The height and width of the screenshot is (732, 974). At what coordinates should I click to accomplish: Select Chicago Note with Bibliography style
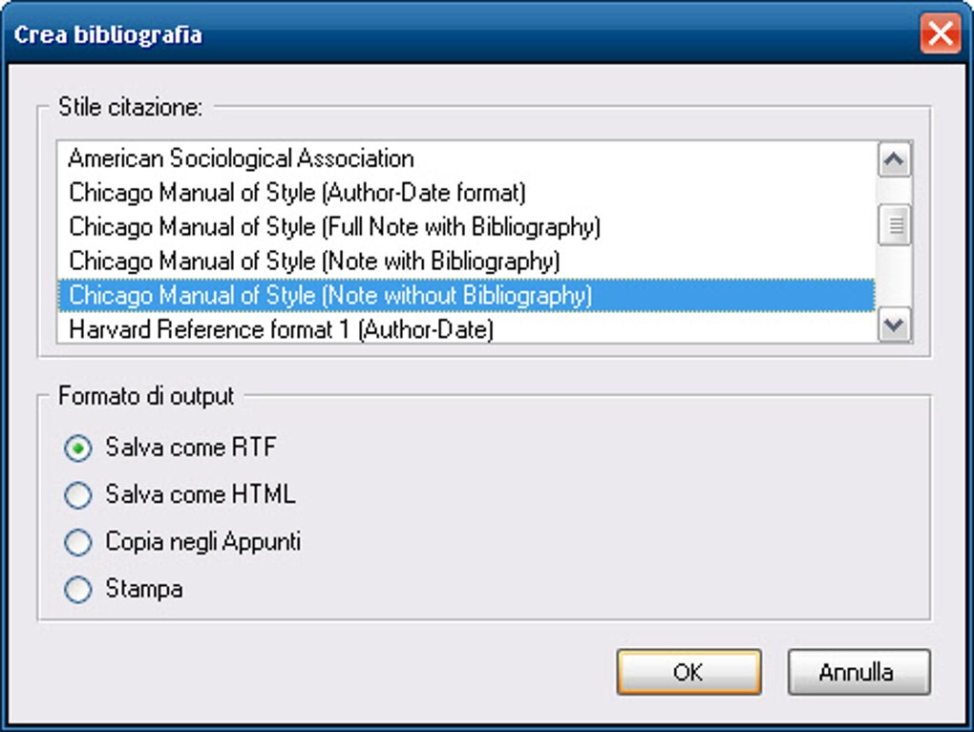click(x=314, y=261)
